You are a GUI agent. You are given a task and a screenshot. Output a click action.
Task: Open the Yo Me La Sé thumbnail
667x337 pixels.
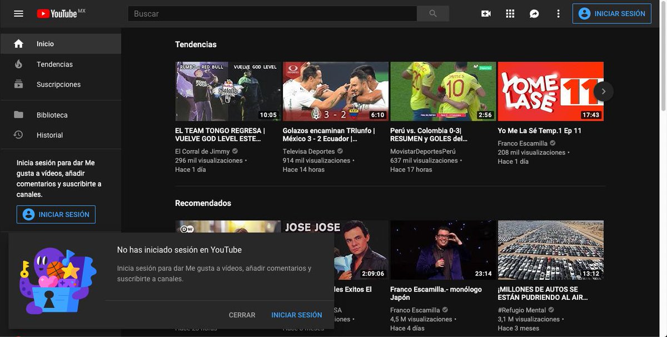551,92
